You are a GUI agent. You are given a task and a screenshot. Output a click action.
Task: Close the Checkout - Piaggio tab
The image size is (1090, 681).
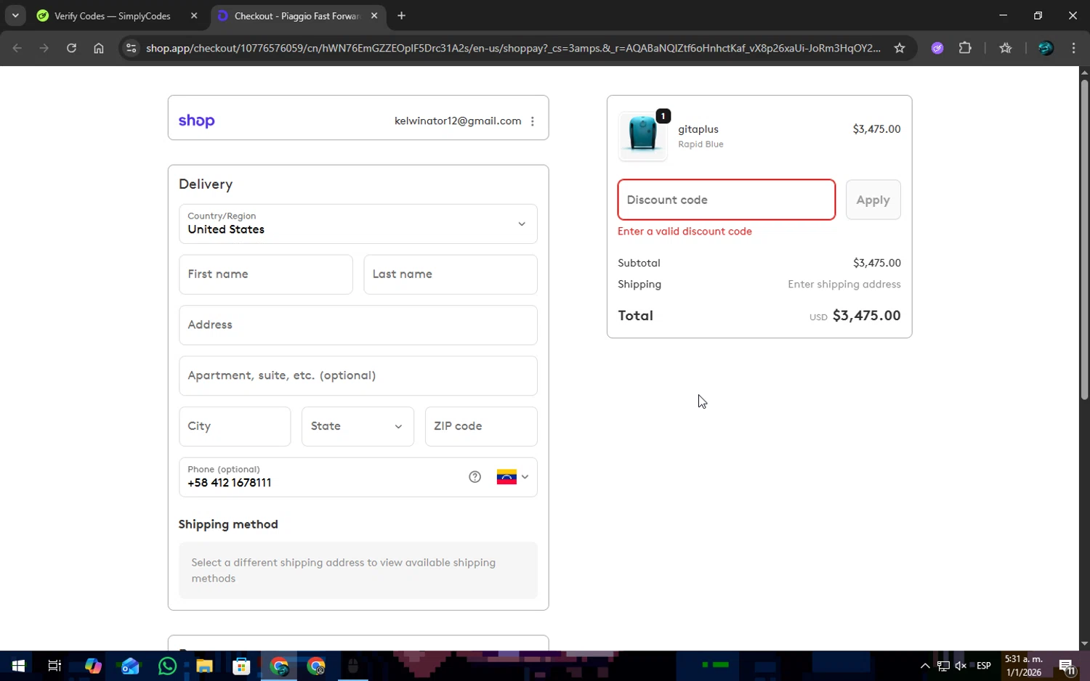click(x=374, y=15)
